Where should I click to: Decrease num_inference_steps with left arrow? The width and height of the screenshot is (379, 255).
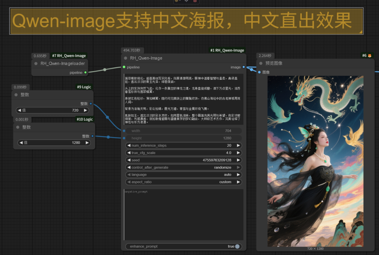click(129, 145)
